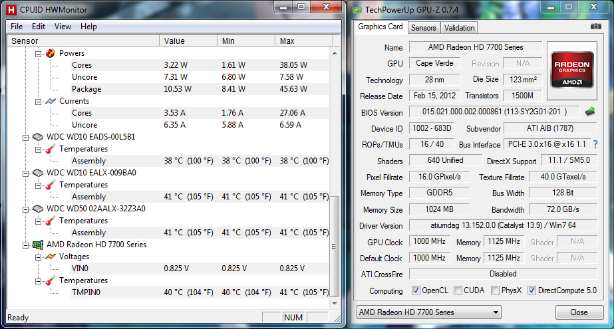614x329 pixels.
Task: Click the GPU Clock 1000 MHz field
Action: click(429, 241)
